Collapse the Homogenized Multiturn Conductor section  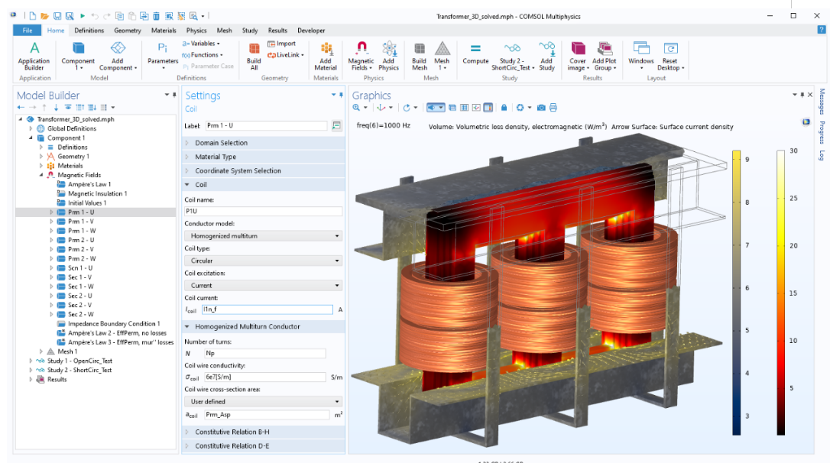[x=264, y=326]
